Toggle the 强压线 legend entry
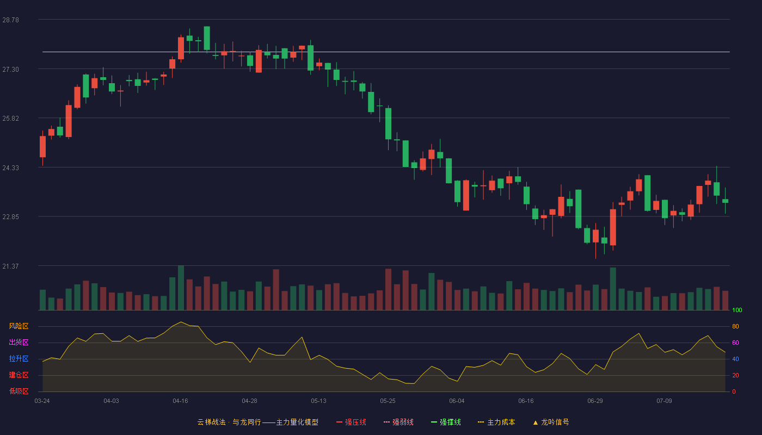 (351, 422)
